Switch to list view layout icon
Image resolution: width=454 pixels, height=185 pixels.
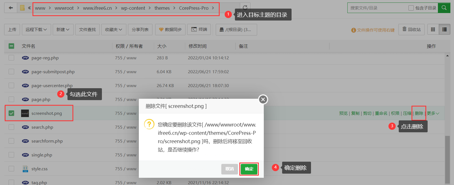pos(444,29)
